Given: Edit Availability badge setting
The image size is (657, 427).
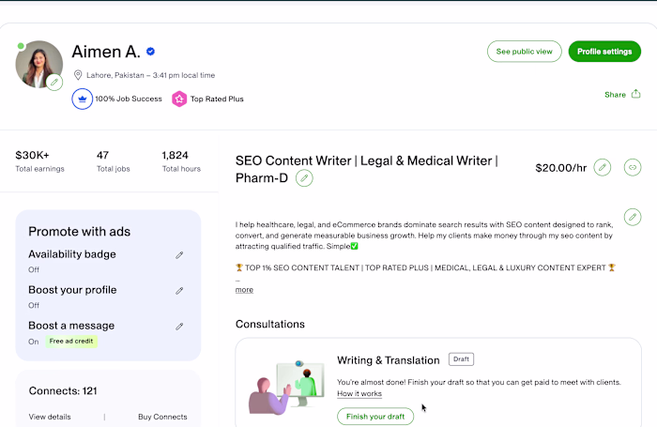Looking at the screenshot, I should tap(179, 254).
